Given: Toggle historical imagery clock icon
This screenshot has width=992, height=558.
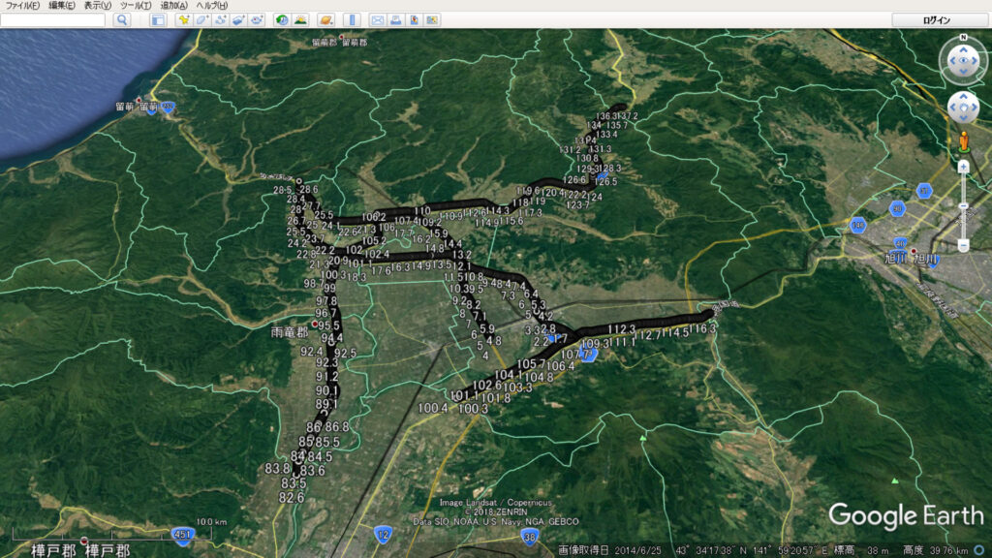Looking at the screenshot, I should point(282,20).
